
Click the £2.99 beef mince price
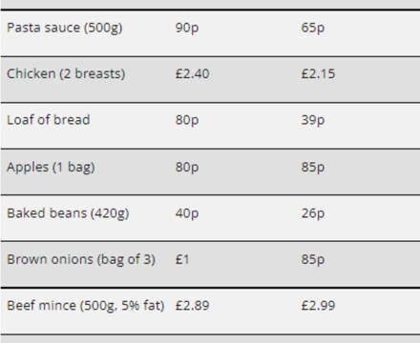click(319, 306)
